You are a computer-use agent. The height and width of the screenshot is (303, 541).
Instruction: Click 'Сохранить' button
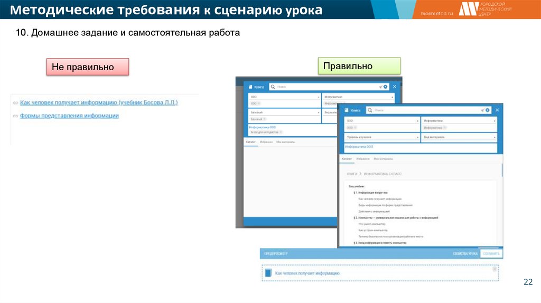[x=491, y=254]
